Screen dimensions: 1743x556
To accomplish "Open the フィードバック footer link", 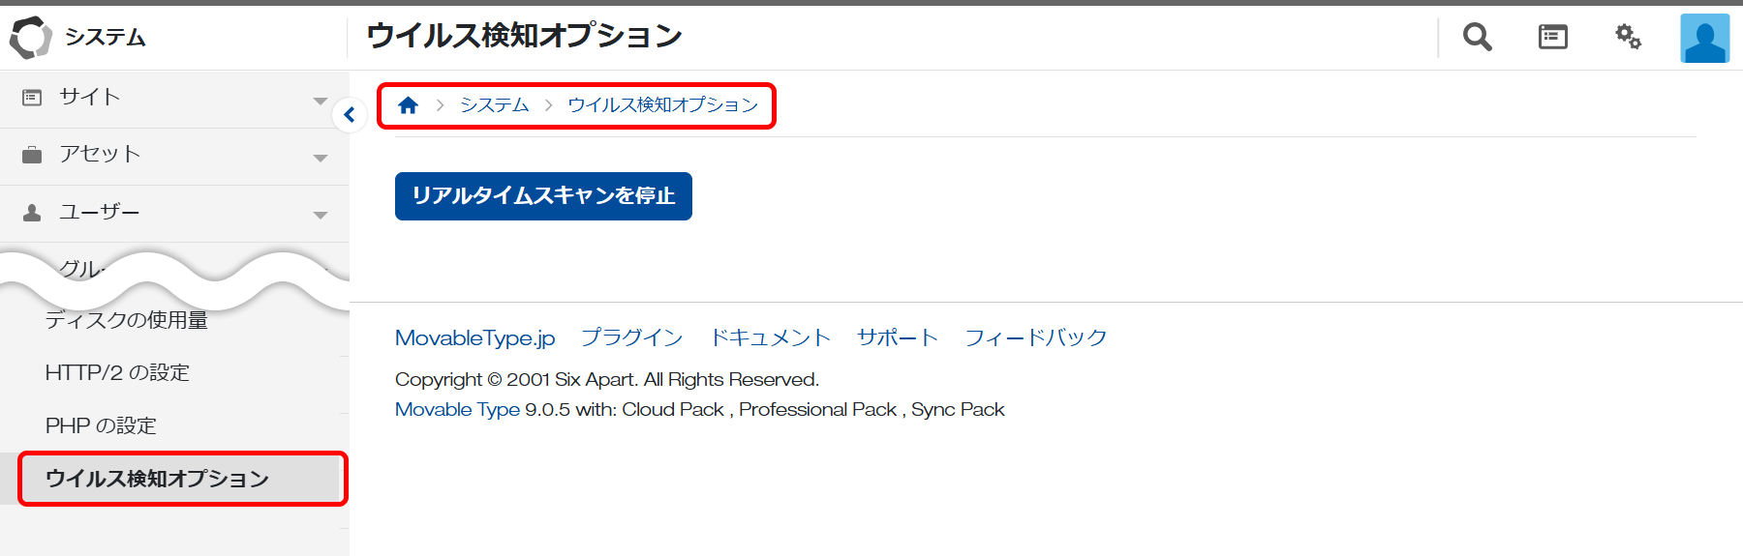I will pos(1035,337).
